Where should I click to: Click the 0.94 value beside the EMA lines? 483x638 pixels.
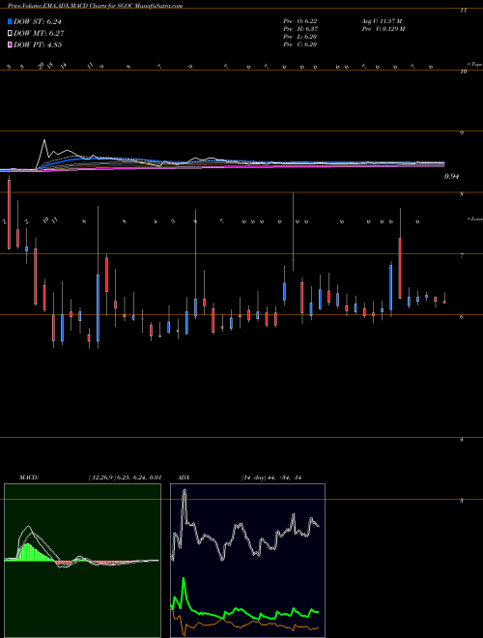point(451,177)
